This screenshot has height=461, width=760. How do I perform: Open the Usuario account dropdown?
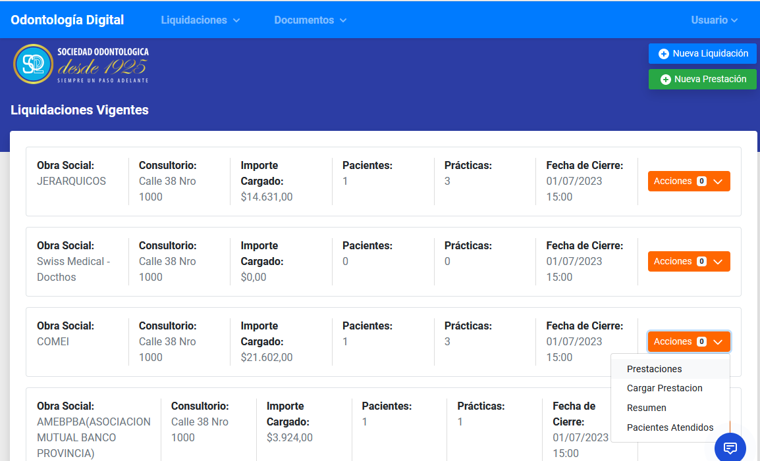(x=714, y=20)
